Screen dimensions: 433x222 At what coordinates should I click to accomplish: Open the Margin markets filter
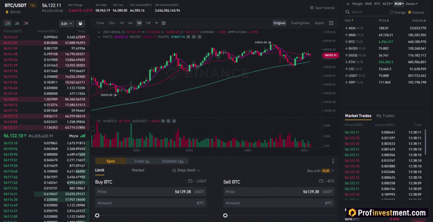(x=357, y=4)
